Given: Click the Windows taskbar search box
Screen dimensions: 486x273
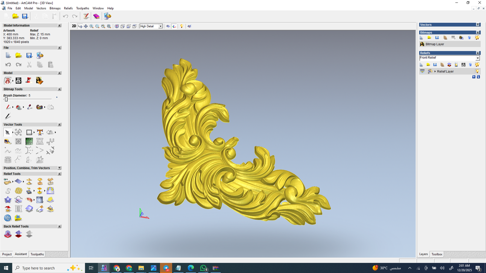Looking at the screenshot, I should (x=38, y=268).
